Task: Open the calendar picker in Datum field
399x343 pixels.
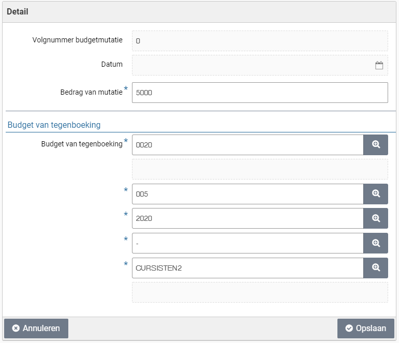Action: coord(379,65)
